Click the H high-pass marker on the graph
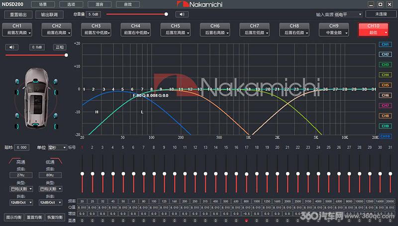The height and width of the screenshot is (226, 398). 97,112
